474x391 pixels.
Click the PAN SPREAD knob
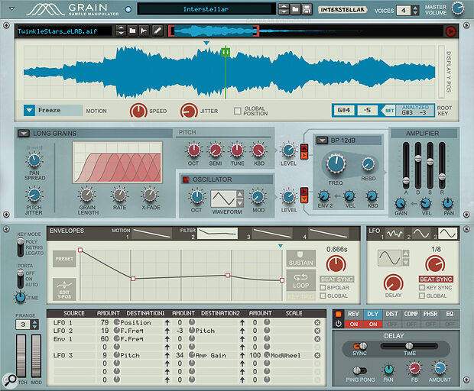pyautogui.click(x=34, y=160)
